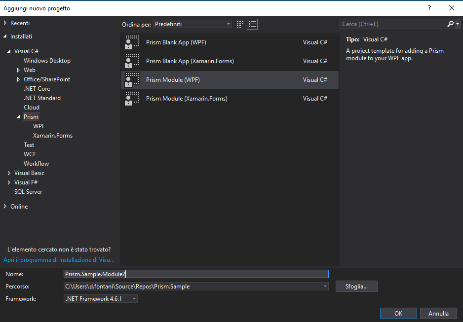Switch to small icons view
Screen dimensions: 463x322
pyautogui.click(x=239, y=24)
